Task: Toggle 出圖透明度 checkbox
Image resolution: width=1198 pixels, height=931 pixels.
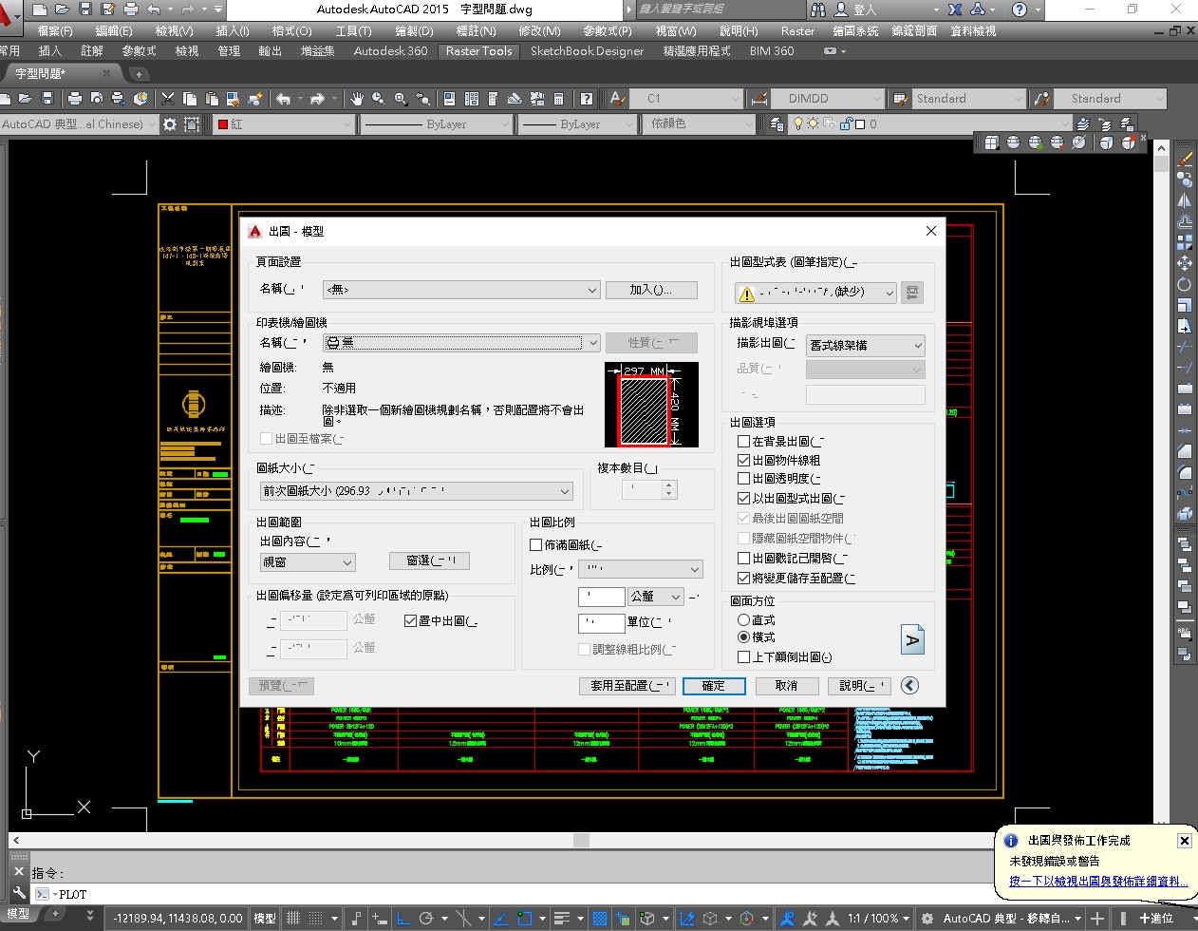Action: coord(744,479)
